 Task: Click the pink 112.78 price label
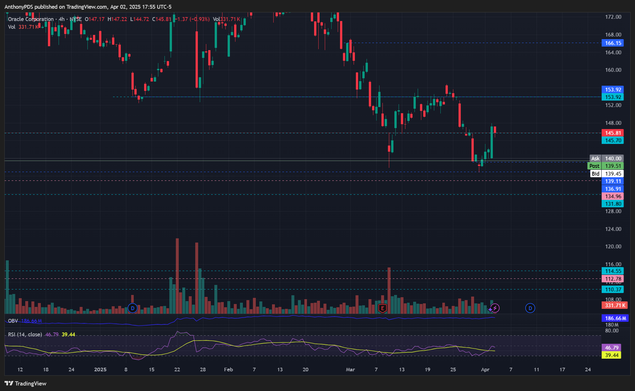tap(613, 279)
